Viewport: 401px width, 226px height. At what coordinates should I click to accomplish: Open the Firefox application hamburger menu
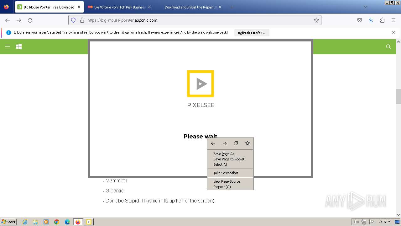coord(393,20)
